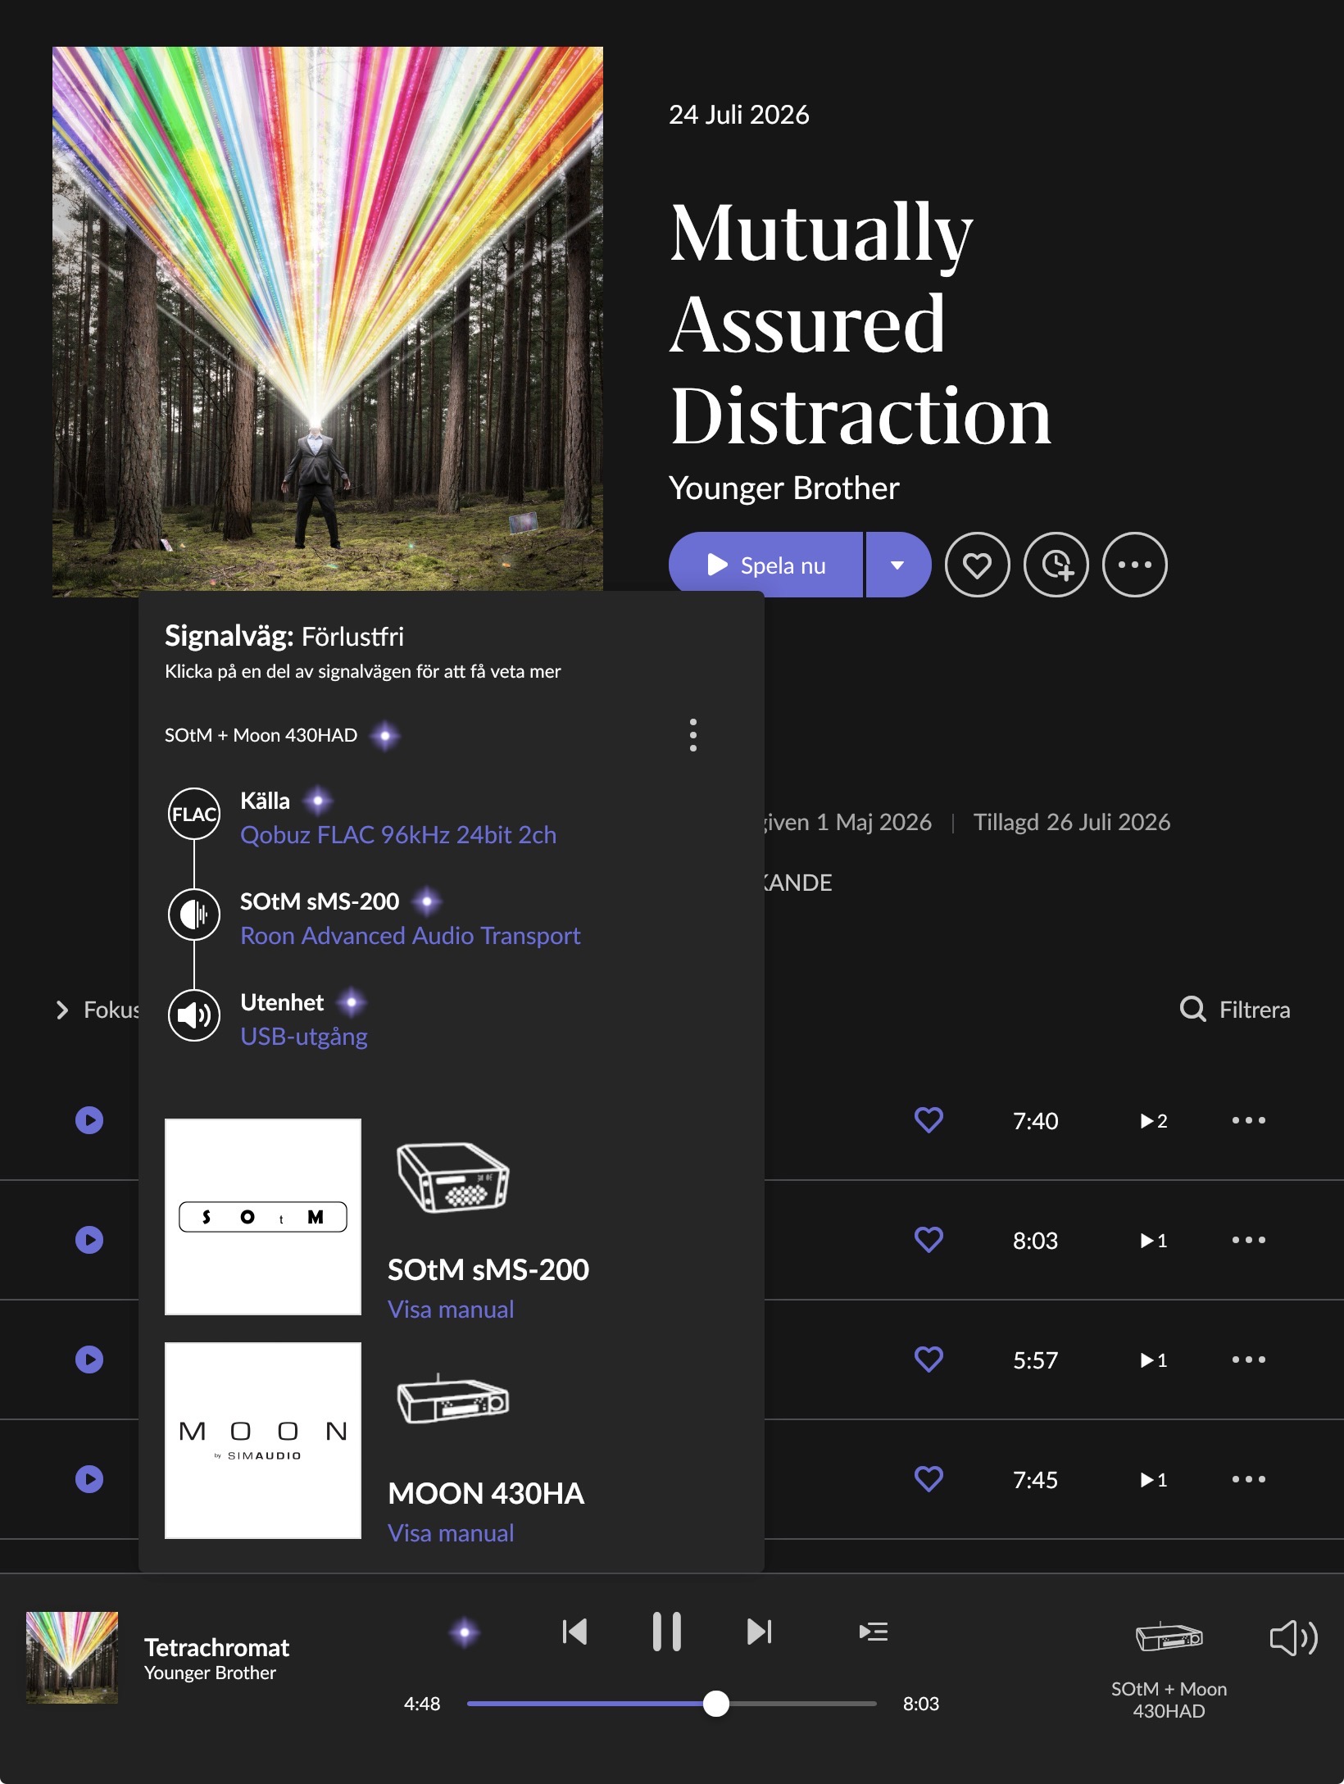Click the star beside Källa
The width and height of the screenshot is (1344, 1784).
[318, 801]
